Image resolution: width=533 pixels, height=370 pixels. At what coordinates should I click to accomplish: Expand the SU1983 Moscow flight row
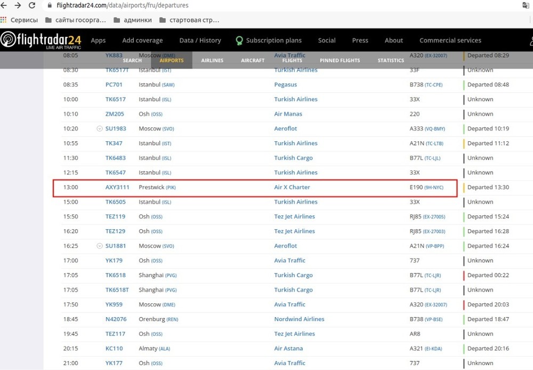tap(99, 128)
